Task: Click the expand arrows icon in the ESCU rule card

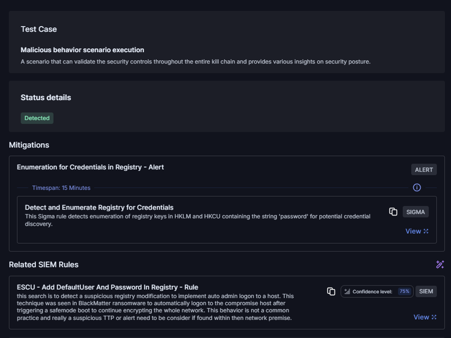Action: (434, 317)
